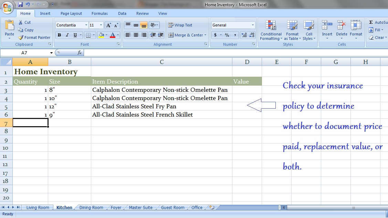Expand the fill color options arrow

[x=106, y=35]
